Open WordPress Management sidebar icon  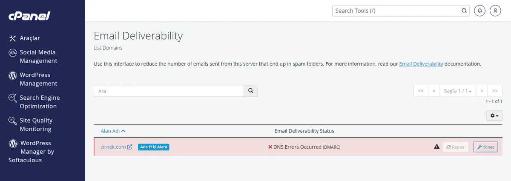13,75
